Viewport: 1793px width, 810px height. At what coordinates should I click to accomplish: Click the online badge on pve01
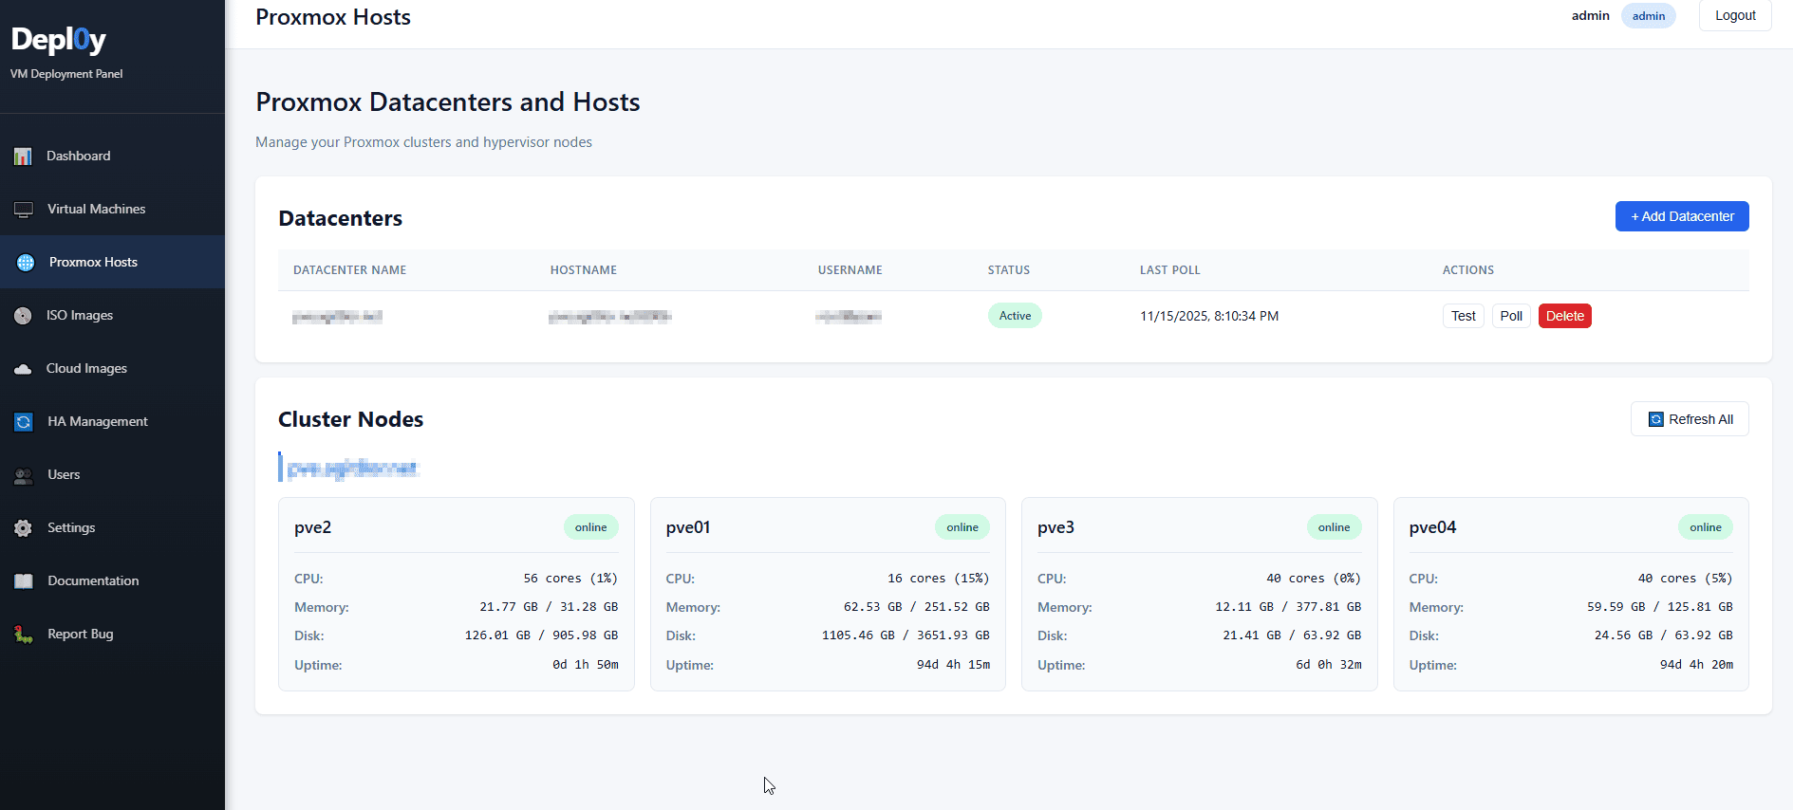coord(962,527)
